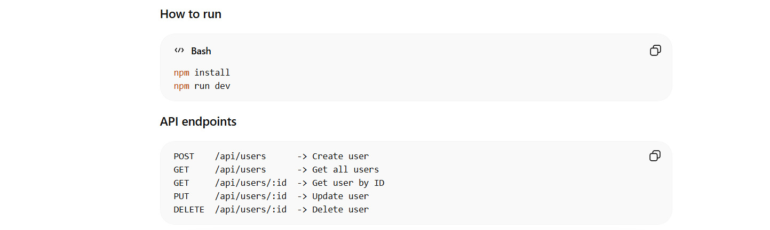Click the /api/users/:id path on the DELETE line
The width and height of the screenshot is (770, 230).
(251, 210)
